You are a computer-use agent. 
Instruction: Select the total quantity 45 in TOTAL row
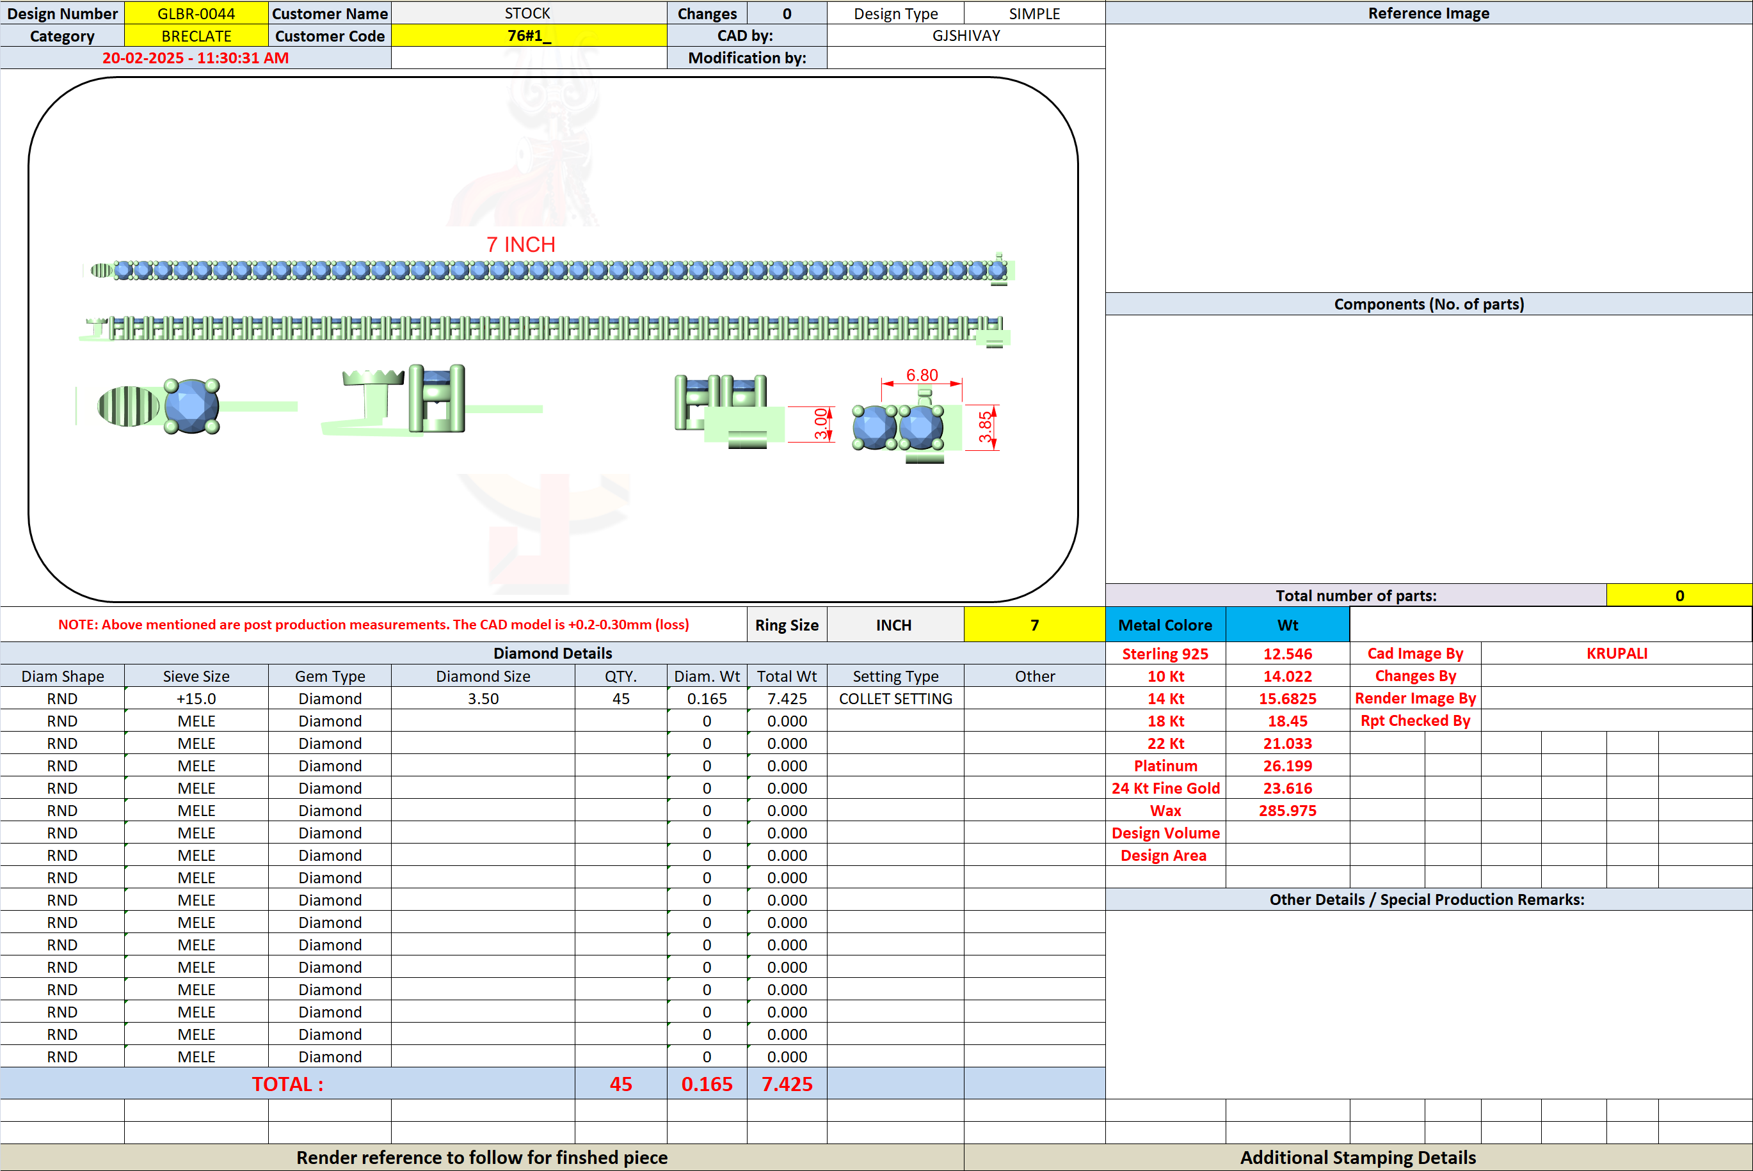620,1083
